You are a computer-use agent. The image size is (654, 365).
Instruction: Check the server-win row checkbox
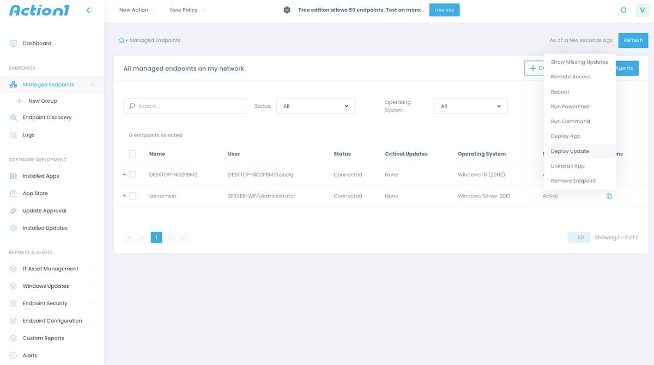(132, 196)
